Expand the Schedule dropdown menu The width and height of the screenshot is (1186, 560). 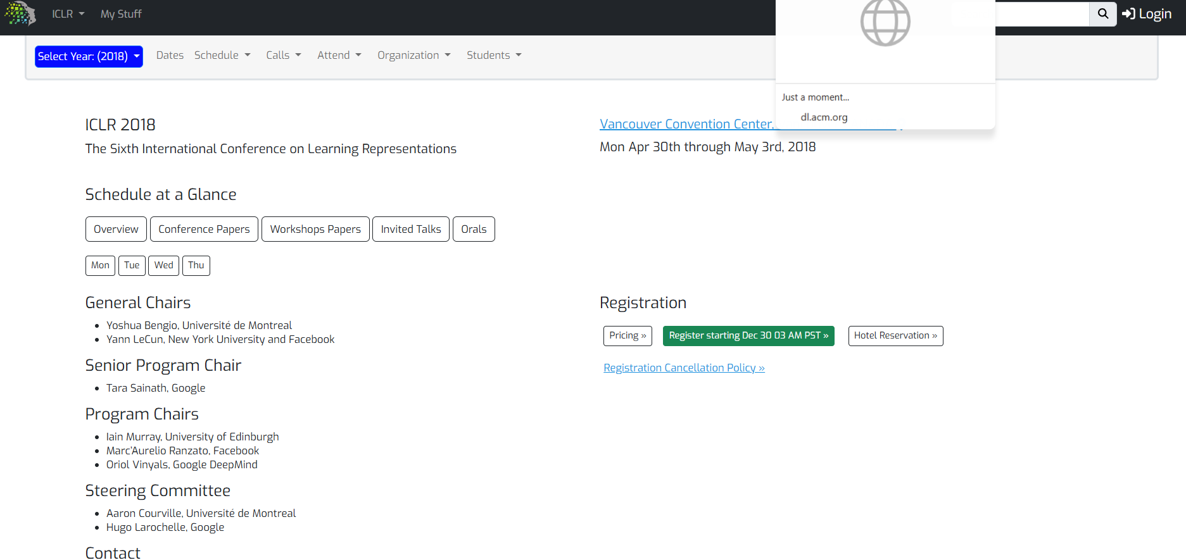pos(222,55)
